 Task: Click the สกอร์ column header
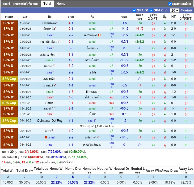[x=71, y=17]
